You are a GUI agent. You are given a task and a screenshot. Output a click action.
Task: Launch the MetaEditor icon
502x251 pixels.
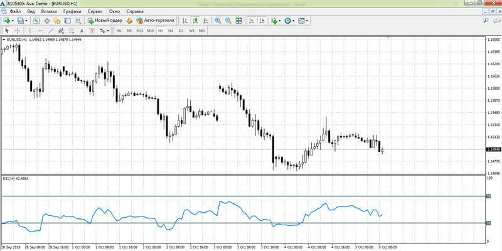[x=129, y=21]
